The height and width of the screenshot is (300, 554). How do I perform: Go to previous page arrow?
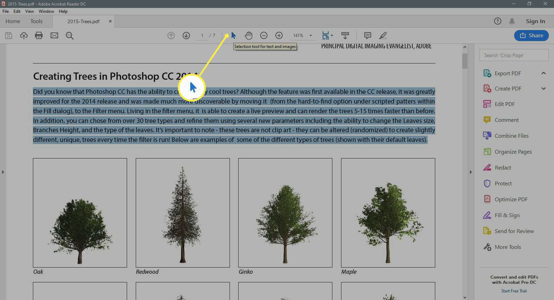(x=171, y=36)
